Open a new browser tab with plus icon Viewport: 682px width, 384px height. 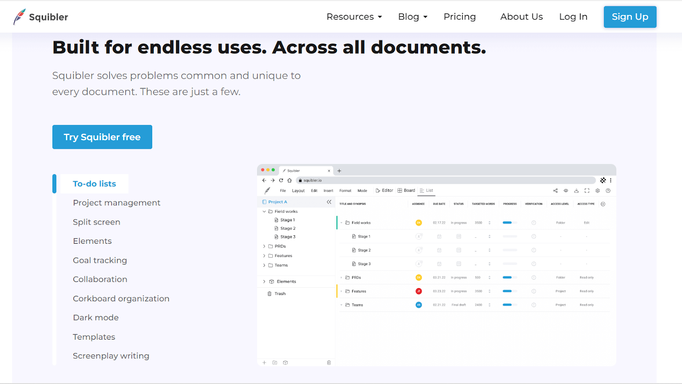point(339,171)
